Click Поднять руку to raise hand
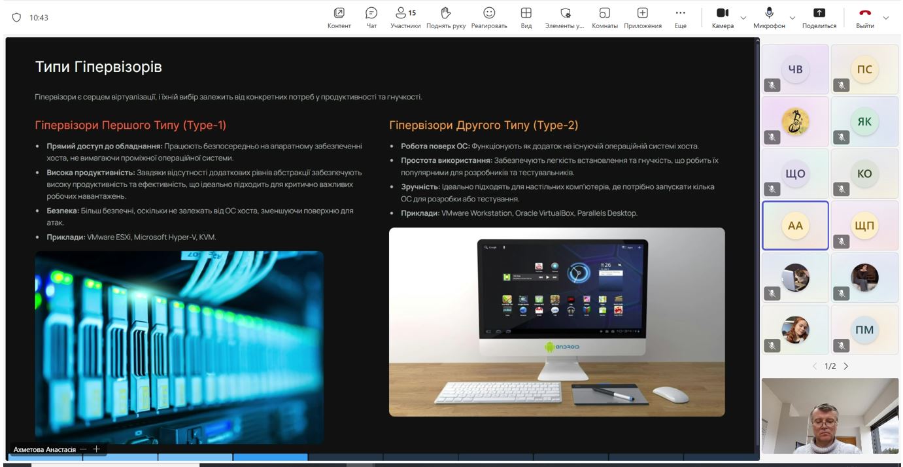This screenshot has width=903, height=467. 446,17
